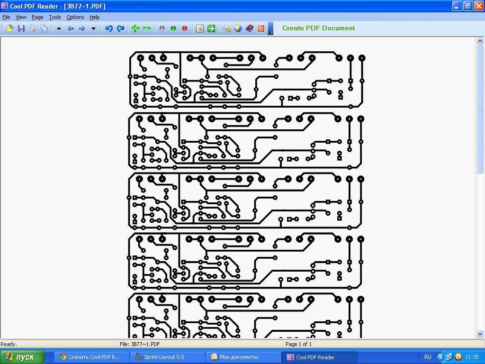Zoom out with green minus icon

click(147, 28)
